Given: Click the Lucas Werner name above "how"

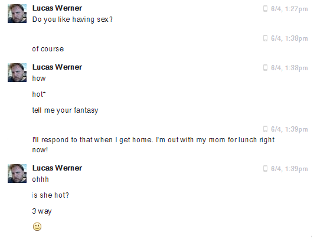Looking at the screenshot, I should coord(57,67).
